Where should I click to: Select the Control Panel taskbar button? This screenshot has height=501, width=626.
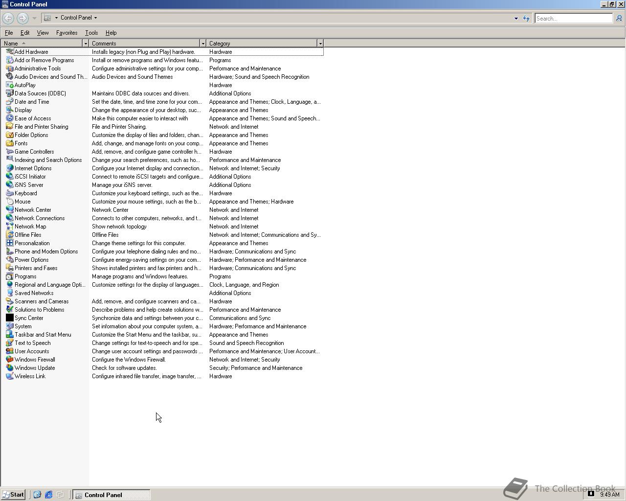coord(112,495)
